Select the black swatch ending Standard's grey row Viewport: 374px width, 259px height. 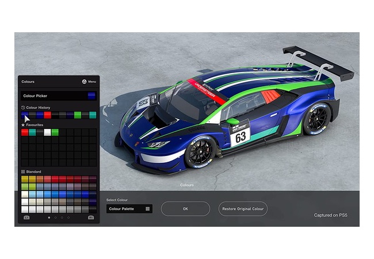(x=93, y=210)
